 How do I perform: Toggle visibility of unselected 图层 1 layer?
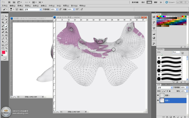(158, 95)
